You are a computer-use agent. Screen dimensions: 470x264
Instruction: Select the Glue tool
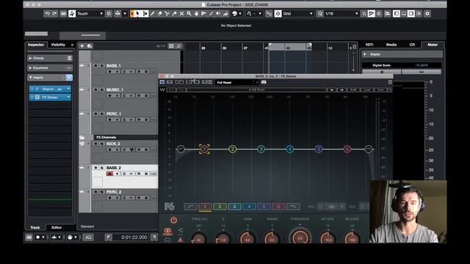(174, 14)
